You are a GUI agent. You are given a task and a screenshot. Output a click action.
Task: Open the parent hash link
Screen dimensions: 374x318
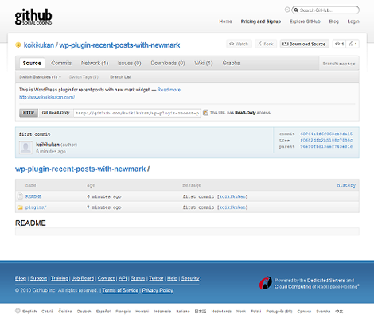pyautogui.click(x=326, y=146)
